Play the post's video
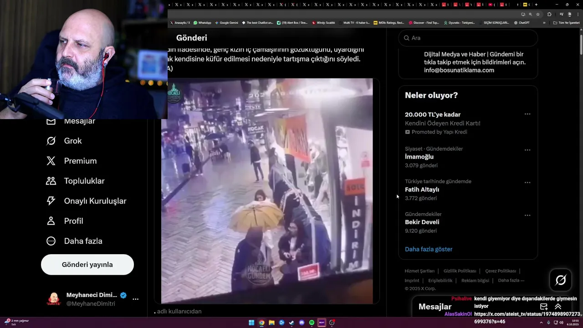Screen dimensions: 583x328 [x=267, y=191]
